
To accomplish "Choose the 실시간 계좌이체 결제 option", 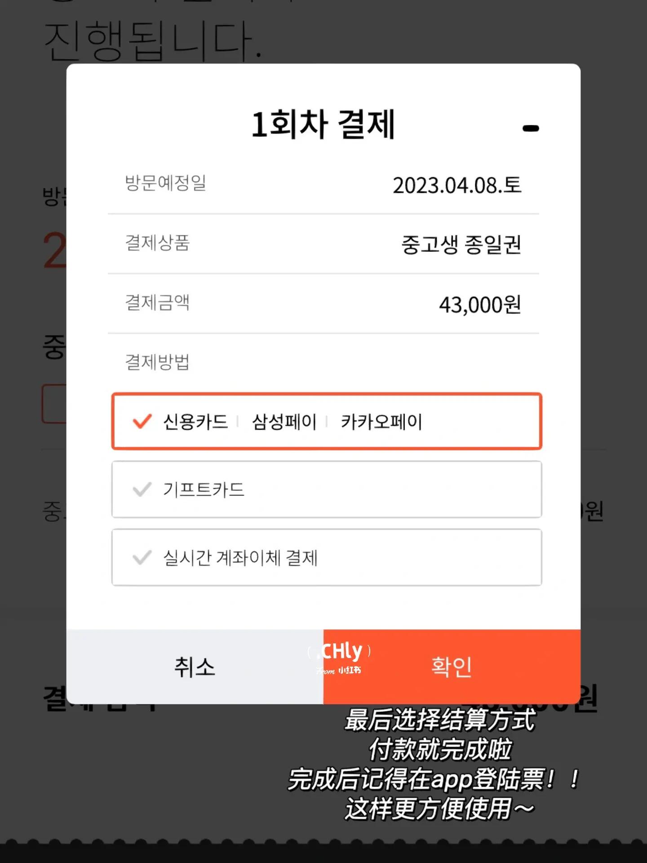I will pyautogui.click(x=327, y=557).
